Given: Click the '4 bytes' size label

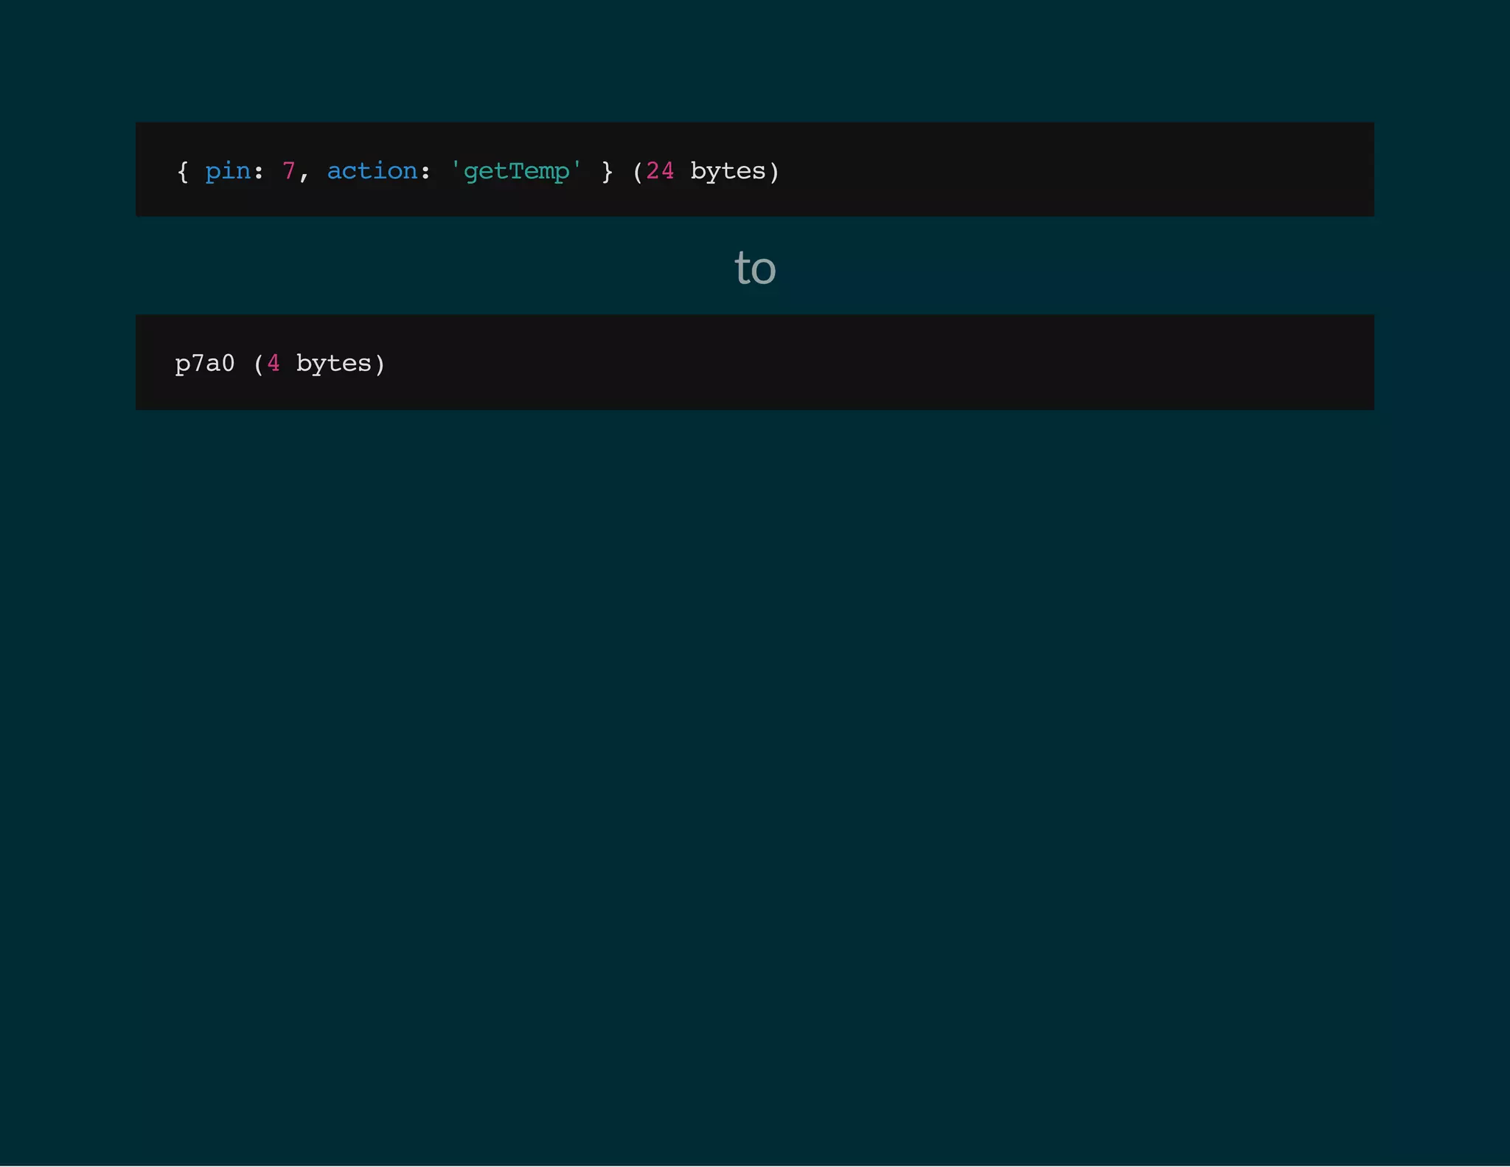Looking at the screenshot, I should tap(319, 363).
